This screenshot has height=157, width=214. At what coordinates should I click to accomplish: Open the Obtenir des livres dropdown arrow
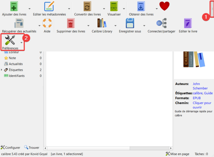[x=157, y=9]
